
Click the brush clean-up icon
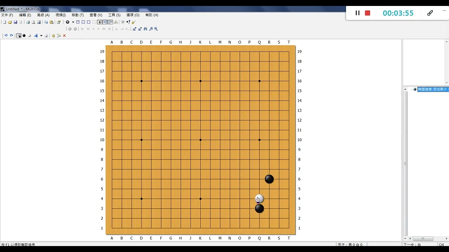134,22
